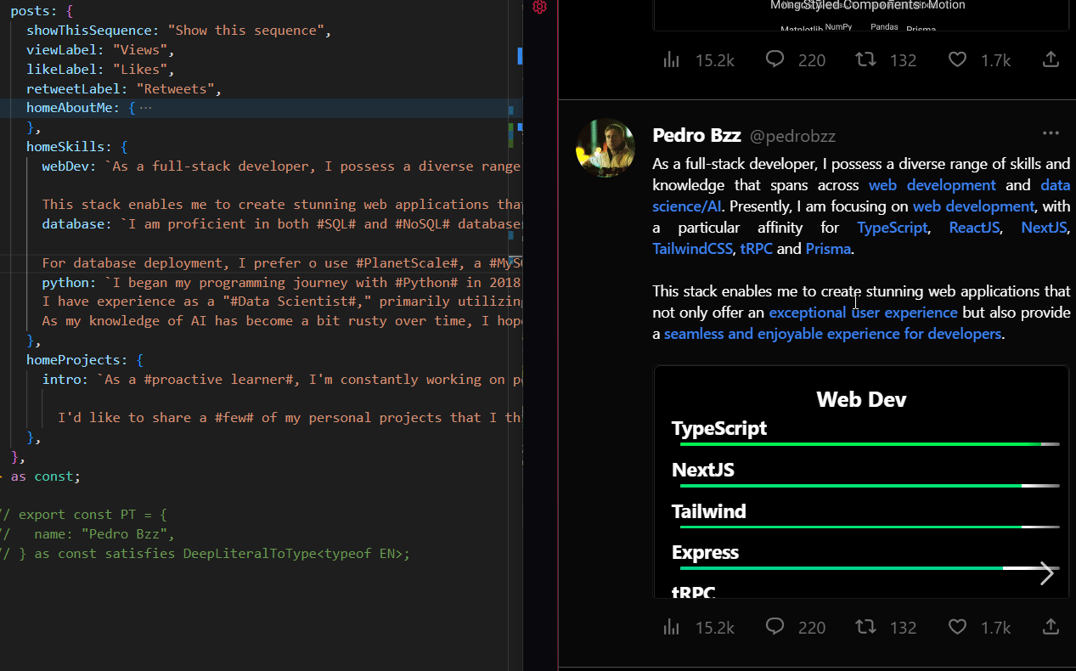This screenshot has height=671, width=1076.
Task: Click the share icon under the Matplotlib card
Action: click(1051, 59)
